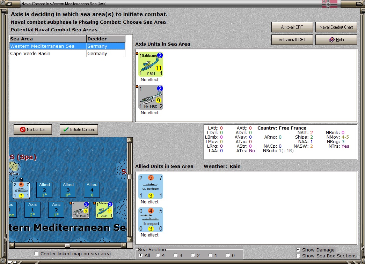
Task: Click the Allied 4 sea box on map
Action: click(x=92, y=190)
